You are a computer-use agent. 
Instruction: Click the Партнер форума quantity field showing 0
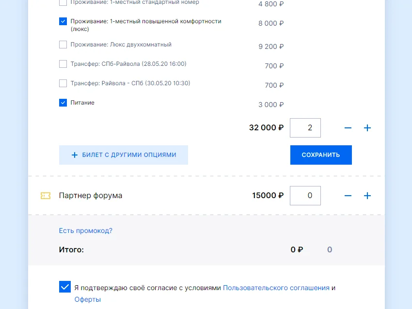point(305,196)
